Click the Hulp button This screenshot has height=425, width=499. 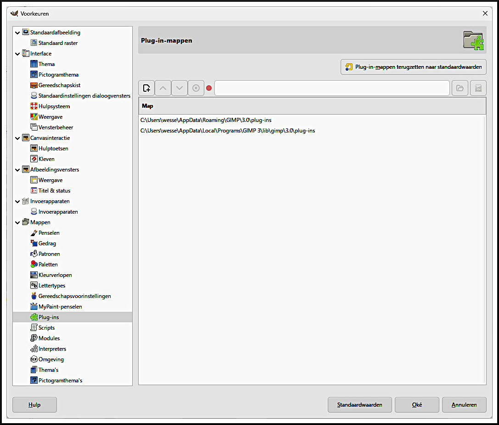34,405
